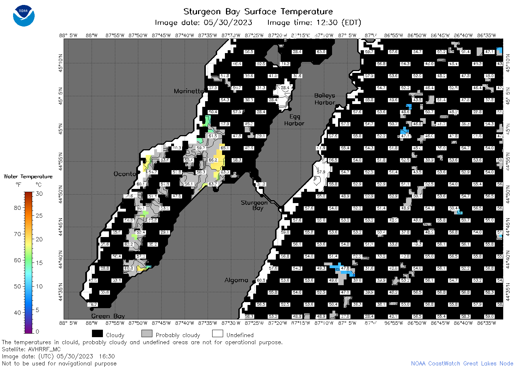This screenshot has height=369, width=517.
Task: Click the 60.8 temperature value near Algoma
Action: coord(261,281)
